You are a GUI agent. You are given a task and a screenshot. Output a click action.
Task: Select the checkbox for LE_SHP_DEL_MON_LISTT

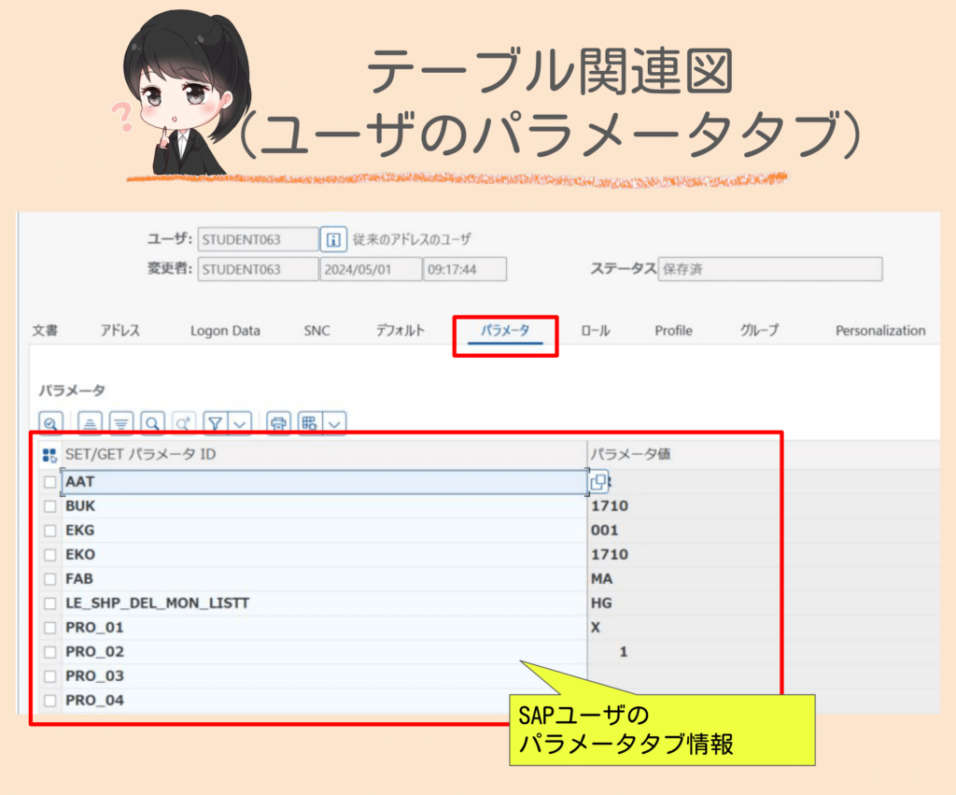point(50,603)
